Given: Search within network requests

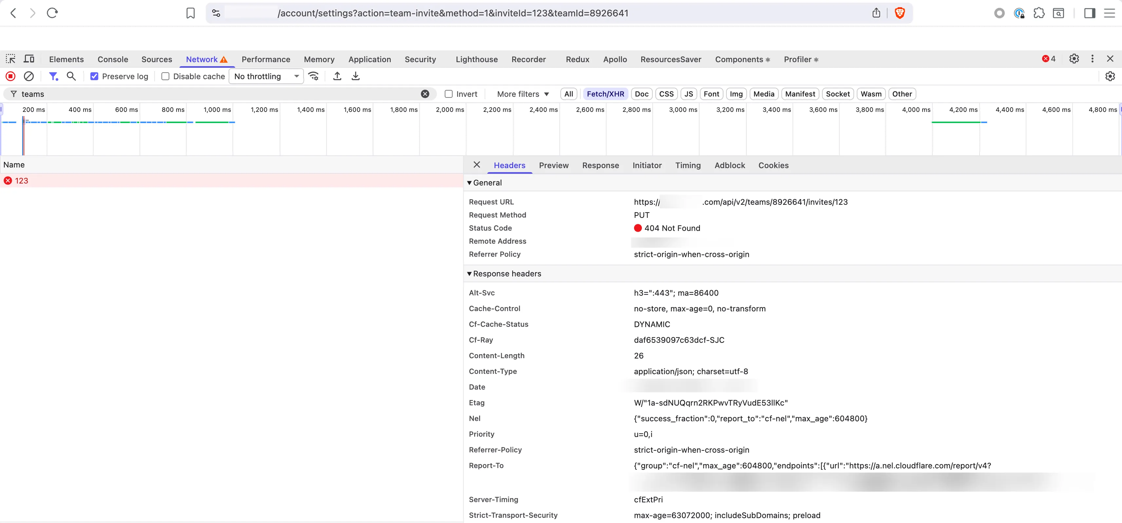Looking at the screenshot, I should coord(71,76).
